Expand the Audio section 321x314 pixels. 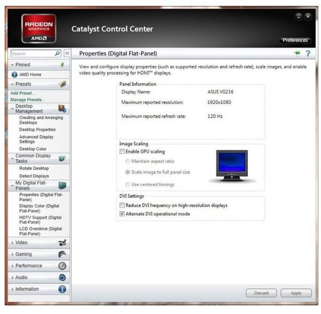[x=12, y=278]
